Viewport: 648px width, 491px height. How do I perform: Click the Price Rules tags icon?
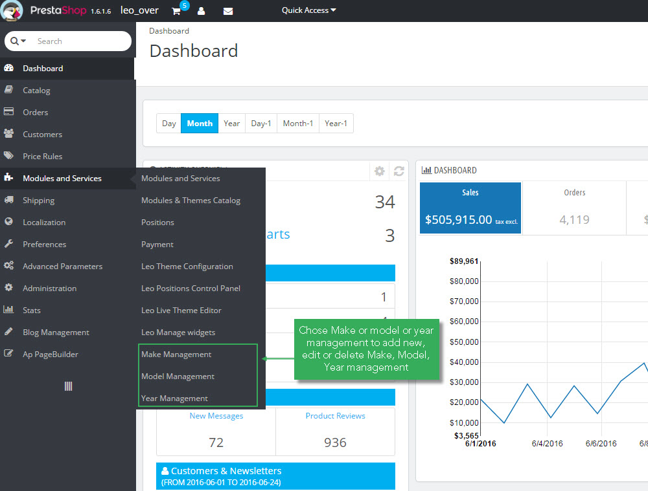(8, 156)
